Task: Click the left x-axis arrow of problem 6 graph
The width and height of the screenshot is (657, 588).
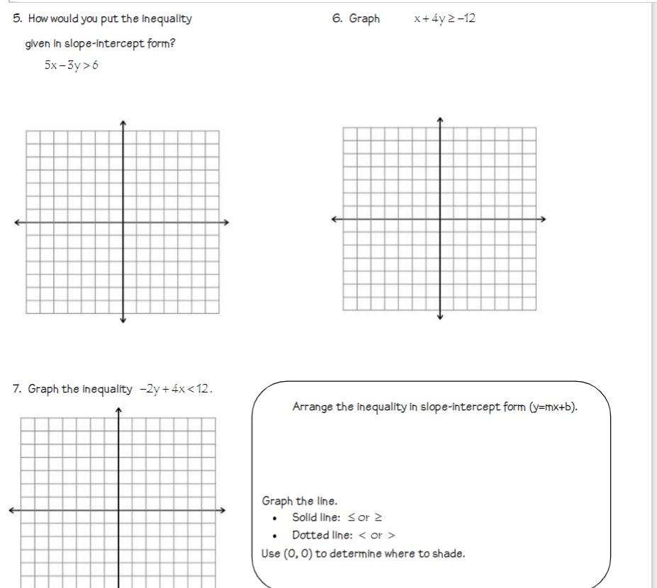Action: pos(335,219)
